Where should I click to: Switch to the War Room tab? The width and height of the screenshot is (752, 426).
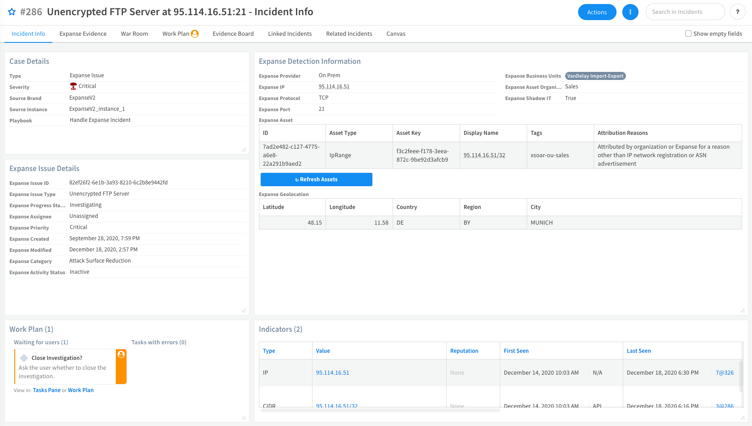(x=134, y=33)
